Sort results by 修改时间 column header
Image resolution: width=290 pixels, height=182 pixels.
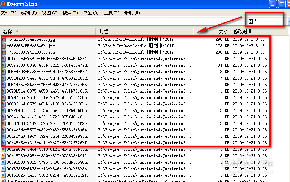(x=259, y=31)
